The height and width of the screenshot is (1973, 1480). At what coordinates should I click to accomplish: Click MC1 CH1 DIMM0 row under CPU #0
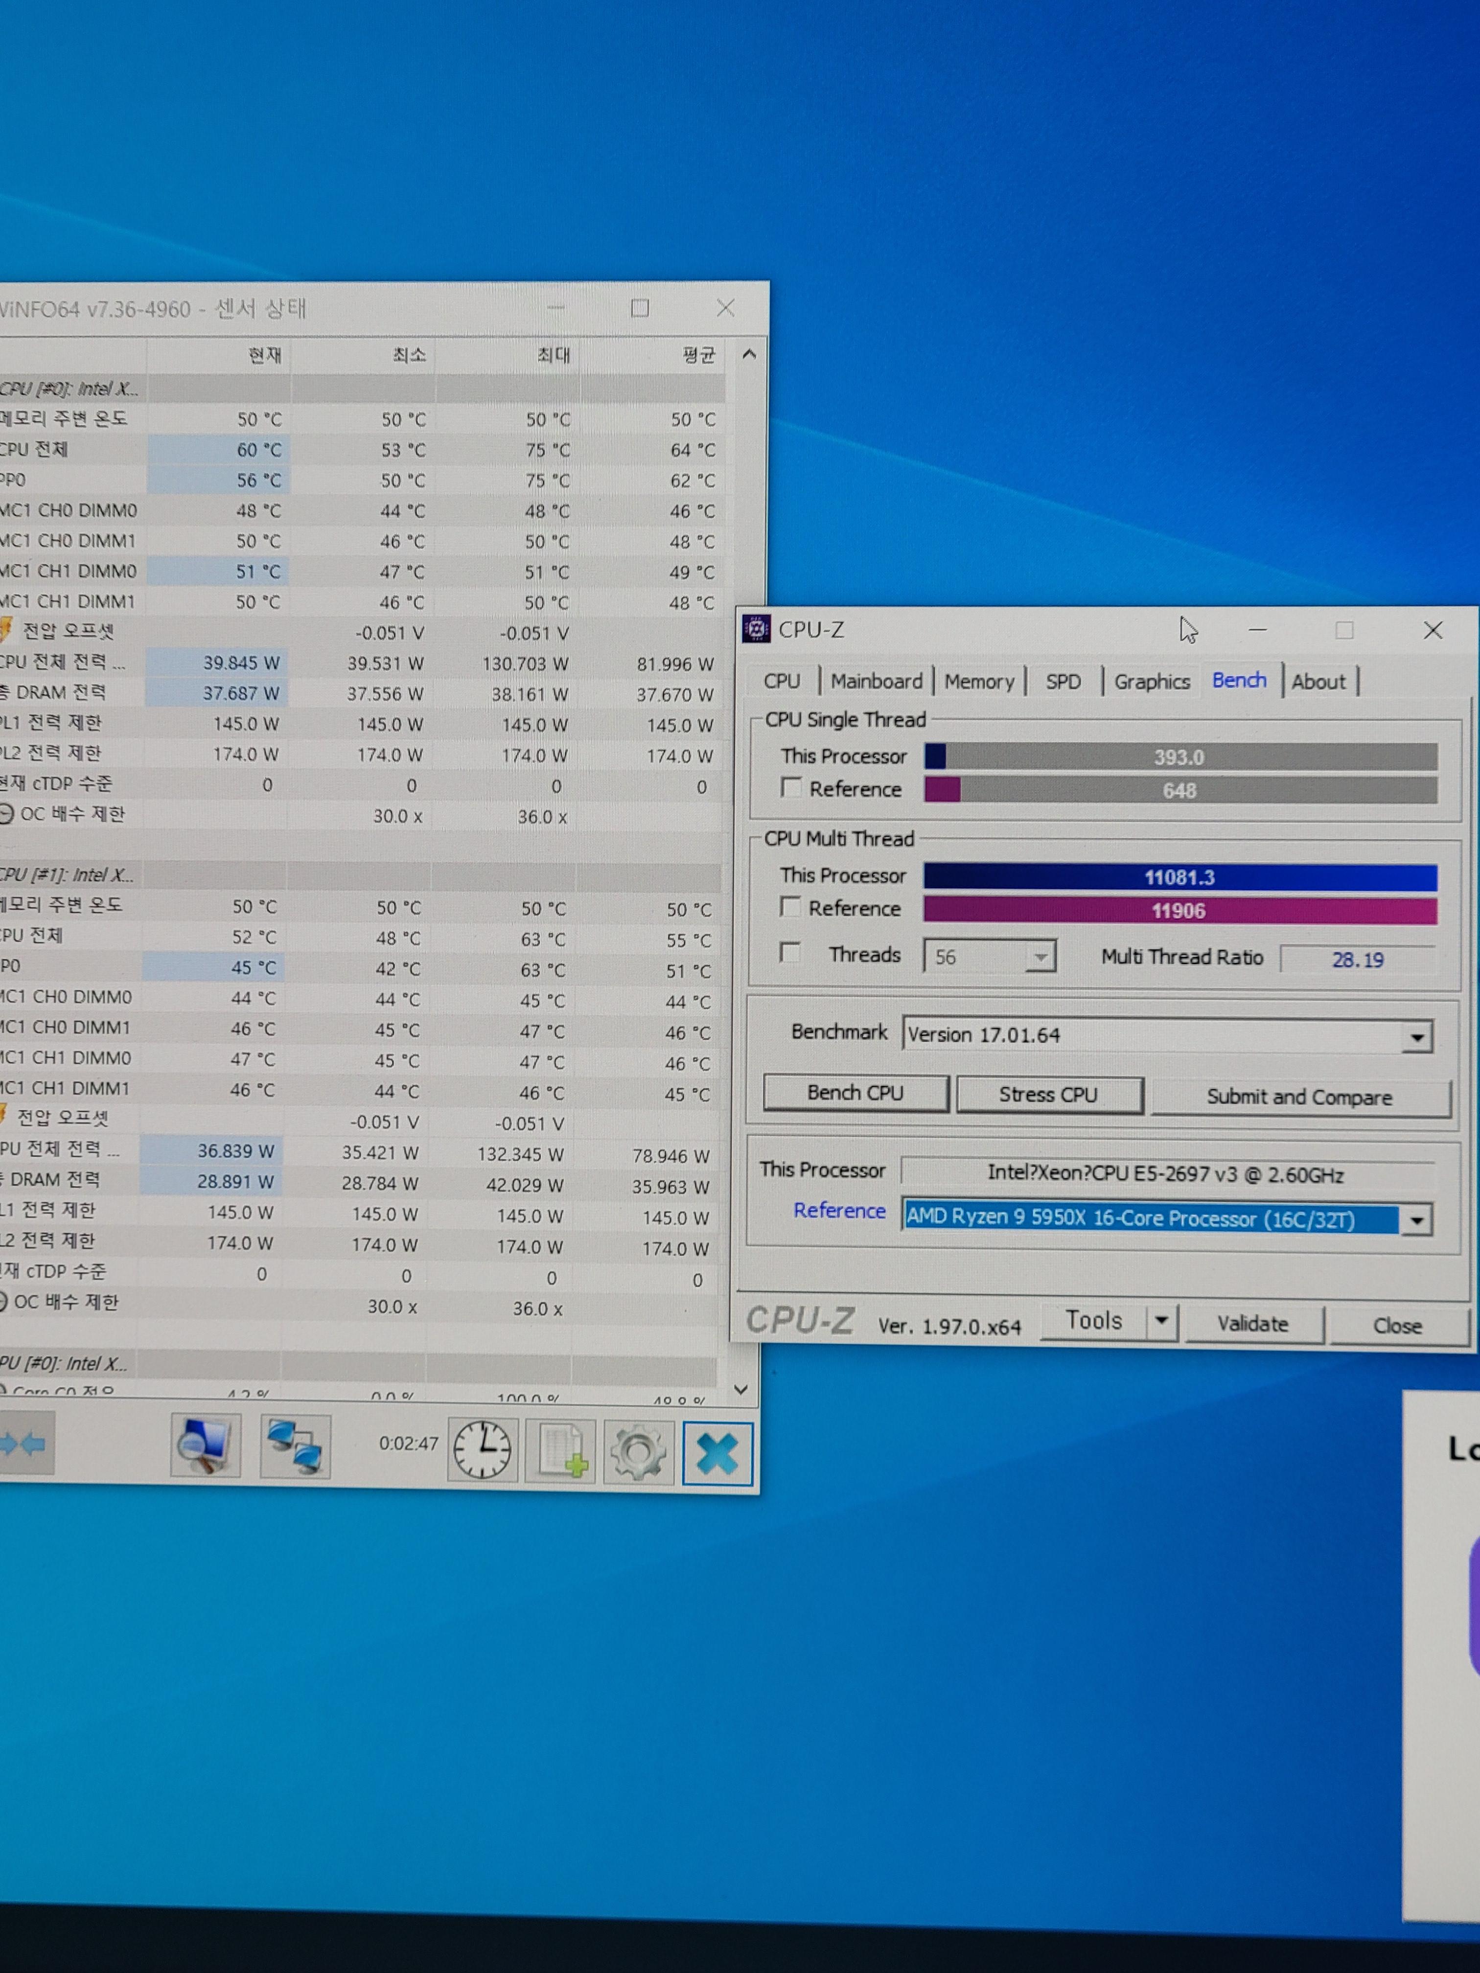click(x=361, y=571)
